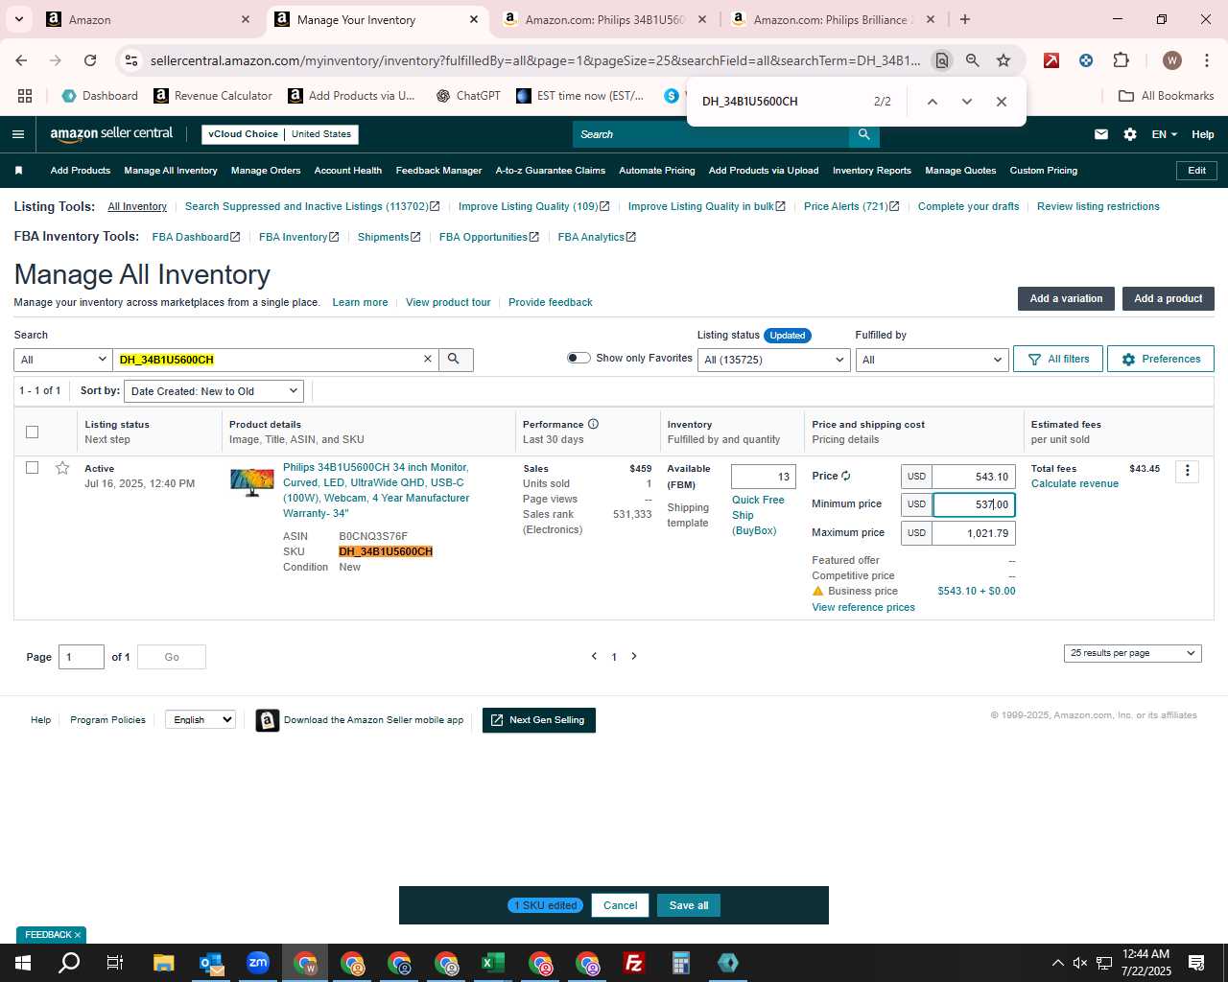Click the Philips monitor product thumbnail

click(x=252, y=481)
